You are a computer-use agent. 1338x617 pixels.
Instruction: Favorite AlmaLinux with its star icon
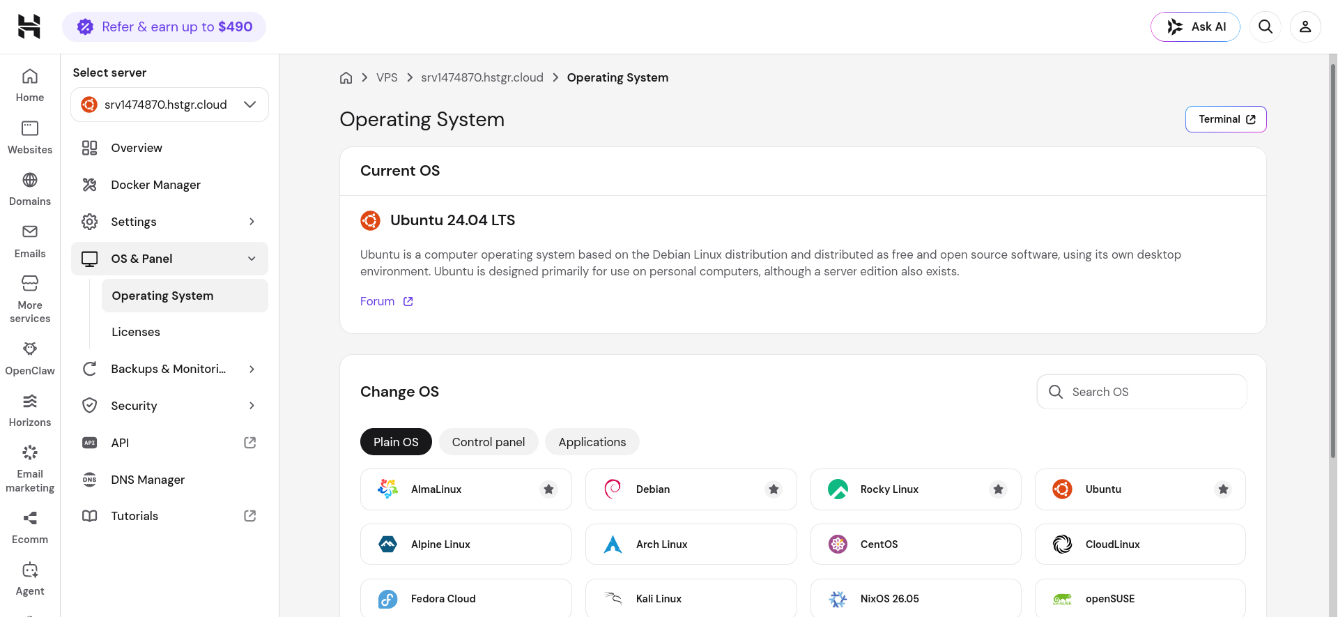(549, 489)
